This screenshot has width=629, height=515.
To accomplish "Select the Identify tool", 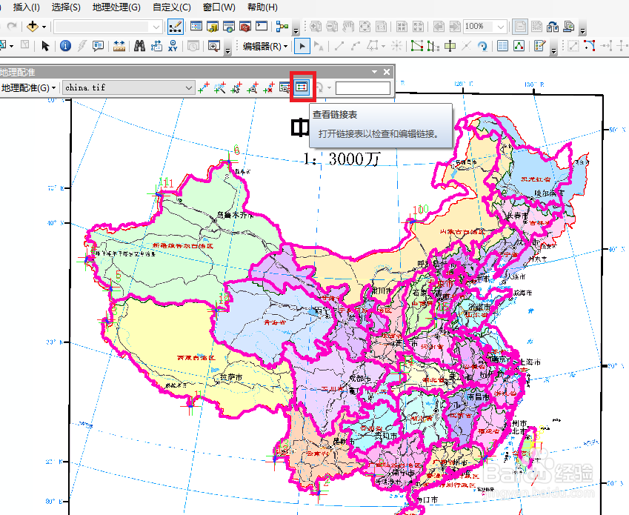I will tap(65, 46).
